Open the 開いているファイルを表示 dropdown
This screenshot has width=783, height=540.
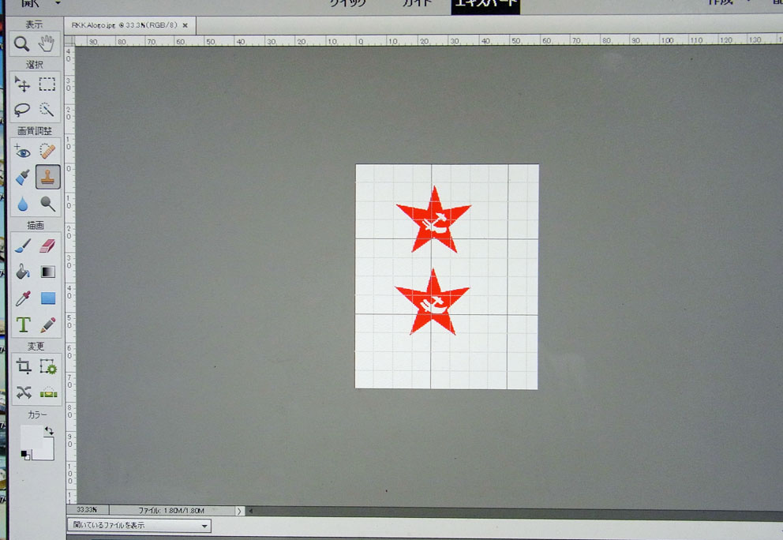click(x=139, y=525)
